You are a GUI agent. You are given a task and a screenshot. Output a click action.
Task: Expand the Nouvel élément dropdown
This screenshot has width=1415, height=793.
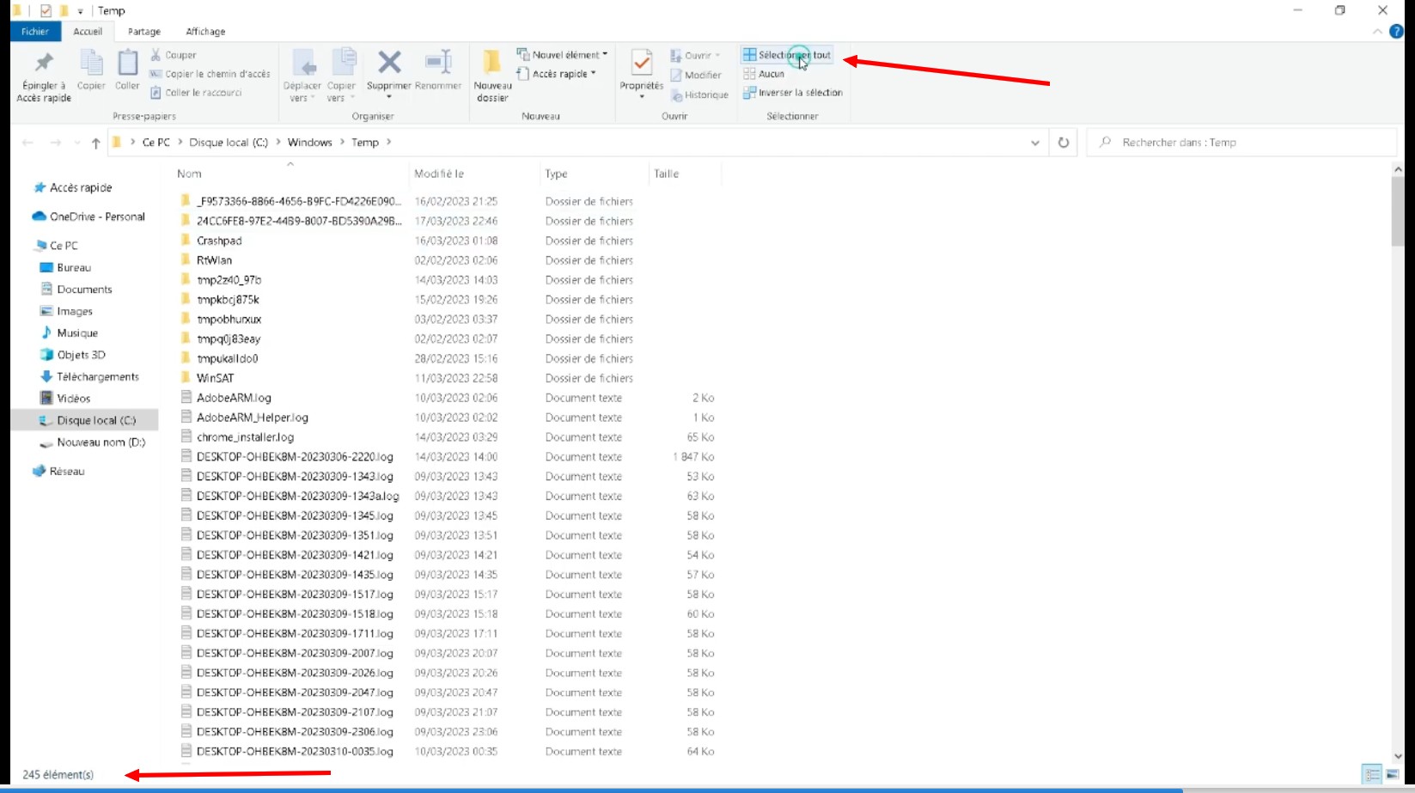click(x=563, y=54)
